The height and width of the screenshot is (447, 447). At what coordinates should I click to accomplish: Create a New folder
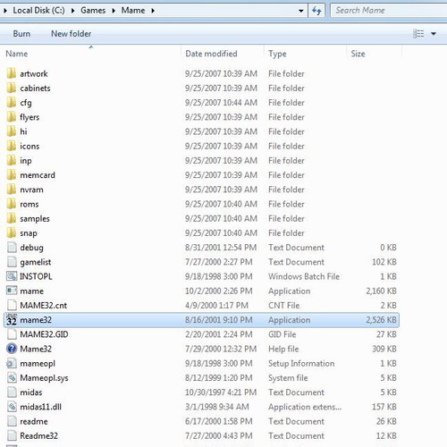pyautogui.click(x=71, y=34)
